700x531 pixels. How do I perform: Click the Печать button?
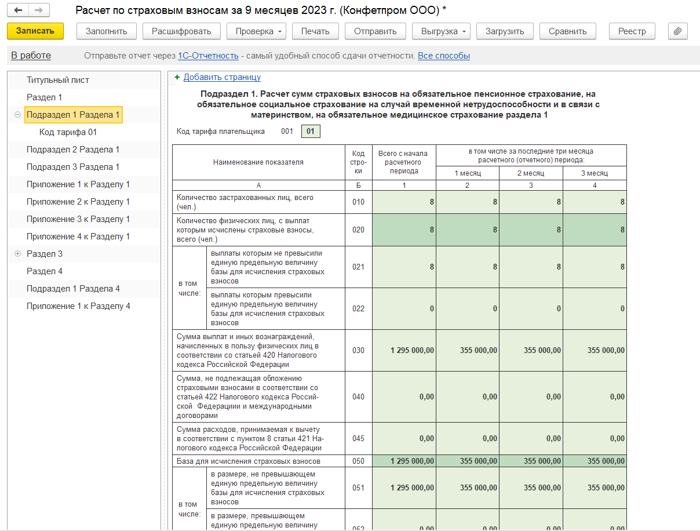point(315,31)
